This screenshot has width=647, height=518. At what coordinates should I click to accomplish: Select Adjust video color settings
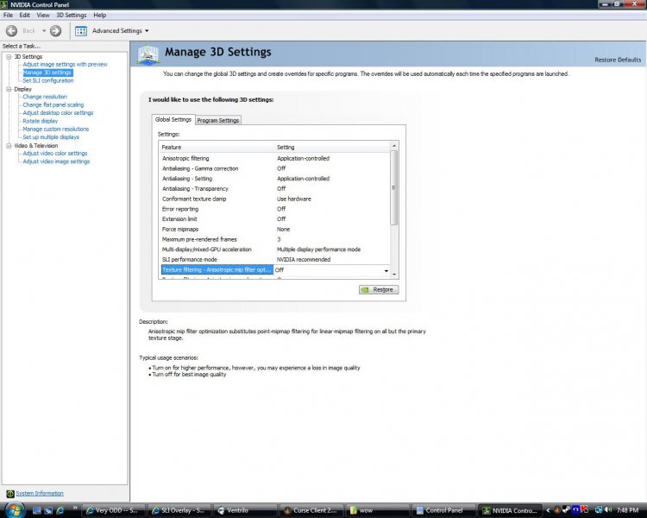[55, 154]
